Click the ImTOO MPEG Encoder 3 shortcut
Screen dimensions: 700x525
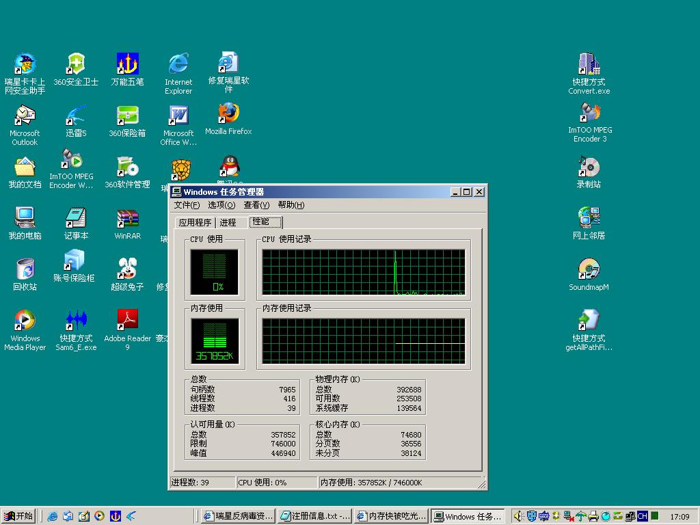(x=589, y=113)
